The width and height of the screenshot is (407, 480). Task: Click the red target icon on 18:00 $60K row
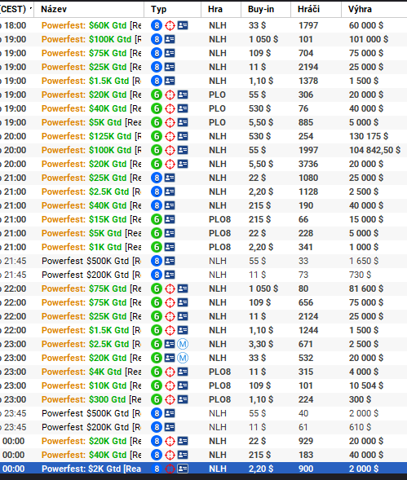tap(170, 25)
